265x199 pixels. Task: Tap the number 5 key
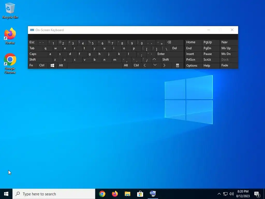(92, 42)
